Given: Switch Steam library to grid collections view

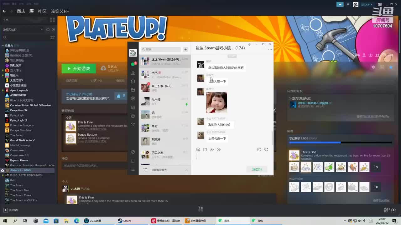Looking at the screenshot, I should [52, 20].
